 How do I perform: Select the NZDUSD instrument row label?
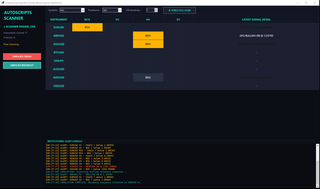click(x=59, y=77)
